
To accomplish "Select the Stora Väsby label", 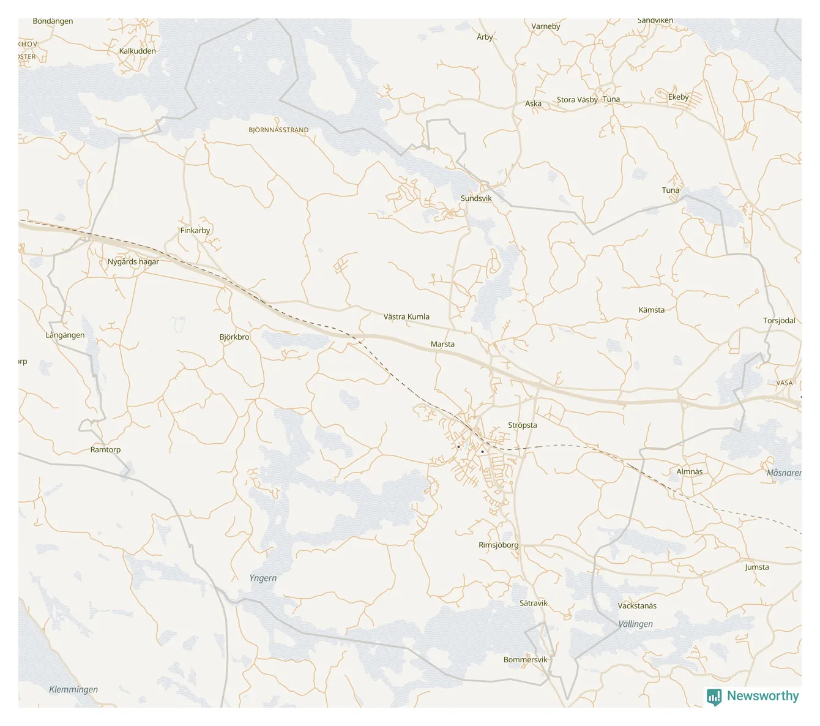I will click(x=577, y=100).
